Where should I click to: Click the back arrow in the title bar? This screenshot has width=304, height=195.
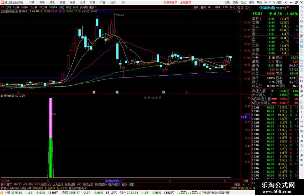(x=286, y=2)
